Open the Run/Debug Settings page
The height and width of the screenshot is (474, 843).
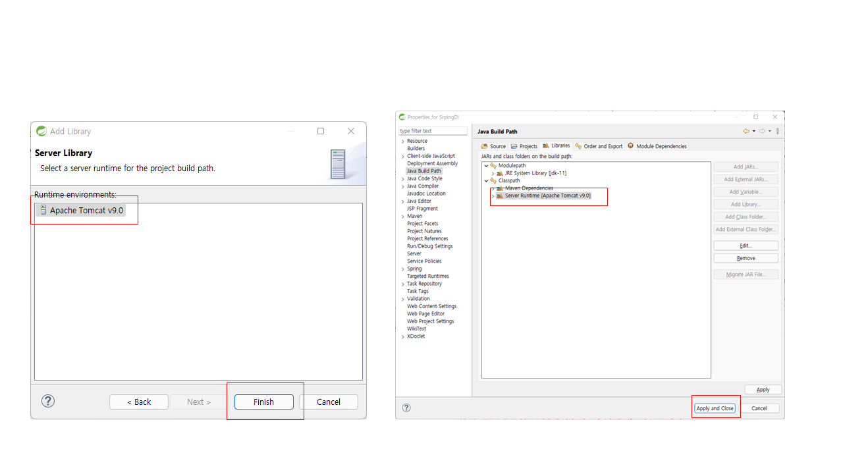[x=429, y=246]
